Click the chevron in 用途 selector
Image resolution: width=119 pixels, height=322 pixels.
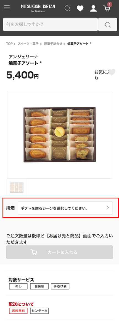tap(108, 208)
